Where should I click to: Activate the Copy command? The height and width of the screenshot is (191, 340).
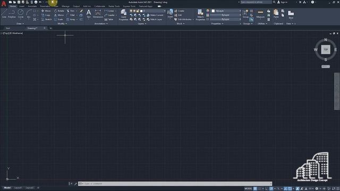point(46,15)
